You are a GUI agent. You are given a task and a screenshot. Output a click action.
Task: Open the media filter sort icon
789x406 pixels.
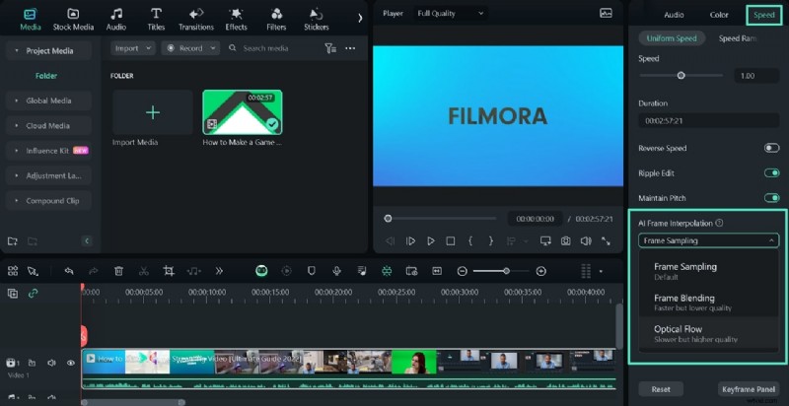[330, 48]
